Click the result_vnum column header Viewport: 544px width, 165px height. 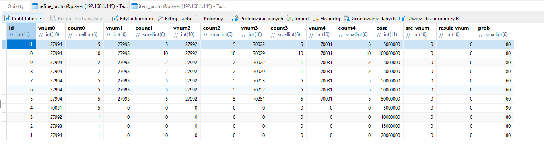point(454,28)
